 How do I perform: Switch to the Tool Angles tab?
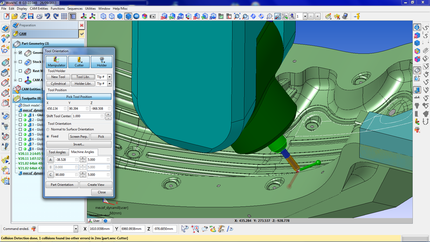click(x=57, y=152)
